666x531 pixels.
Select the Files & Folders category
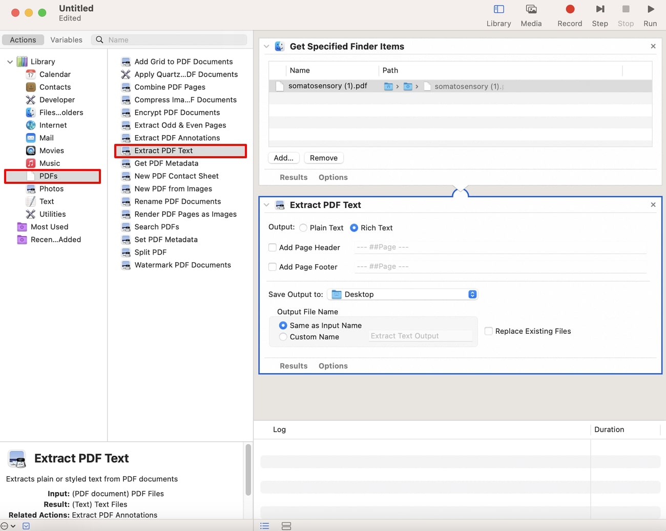coord(61,113)
